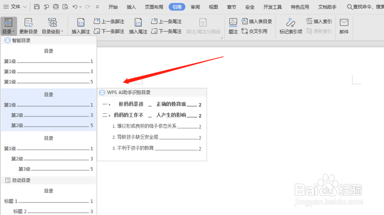Switch to the 文档助手 tab

327,7
